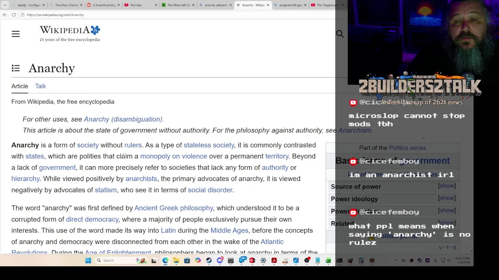Open Adobe Acrobat from the taskbar
Viewport: 499px width, 280px height.
[274, 261]
